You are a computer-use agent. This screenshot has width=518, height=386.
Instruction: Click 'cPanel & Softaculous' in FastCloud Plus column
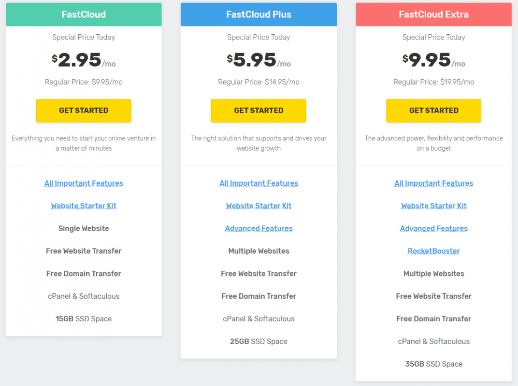259,319
